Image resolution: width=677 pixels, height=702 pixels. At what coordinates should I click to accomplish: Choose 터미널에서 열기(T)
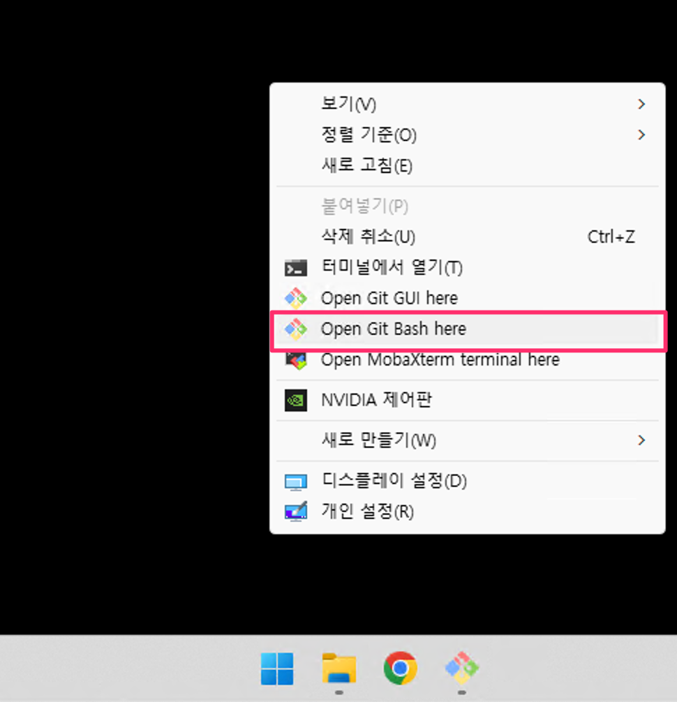coord(468,267)
